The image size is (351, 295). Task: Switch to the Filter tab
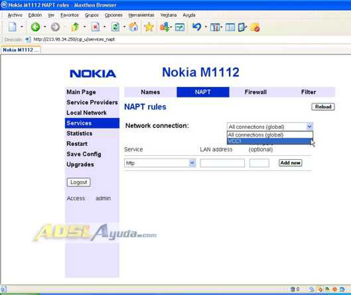click(x=309, y=92)
